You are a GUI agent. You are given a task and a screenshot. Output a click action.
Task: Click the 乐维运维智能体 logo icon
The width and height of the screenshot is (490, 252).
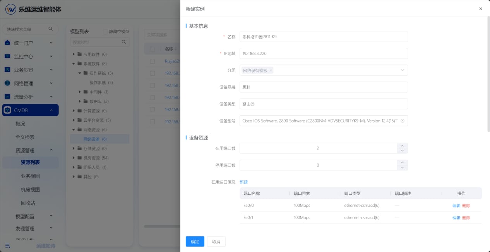(11, 9)
